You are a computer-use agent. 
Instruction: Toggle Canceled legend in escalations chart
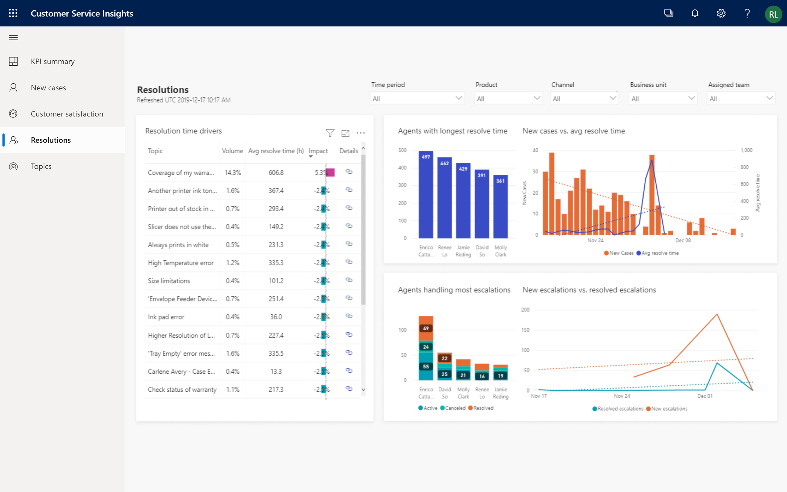[453, 408]
